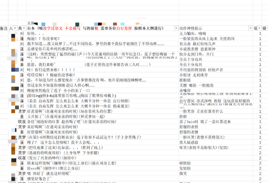Select the 灵梦 role cell beside 真好喝啊~
This screenshot has width=268, height=183.
22,127
